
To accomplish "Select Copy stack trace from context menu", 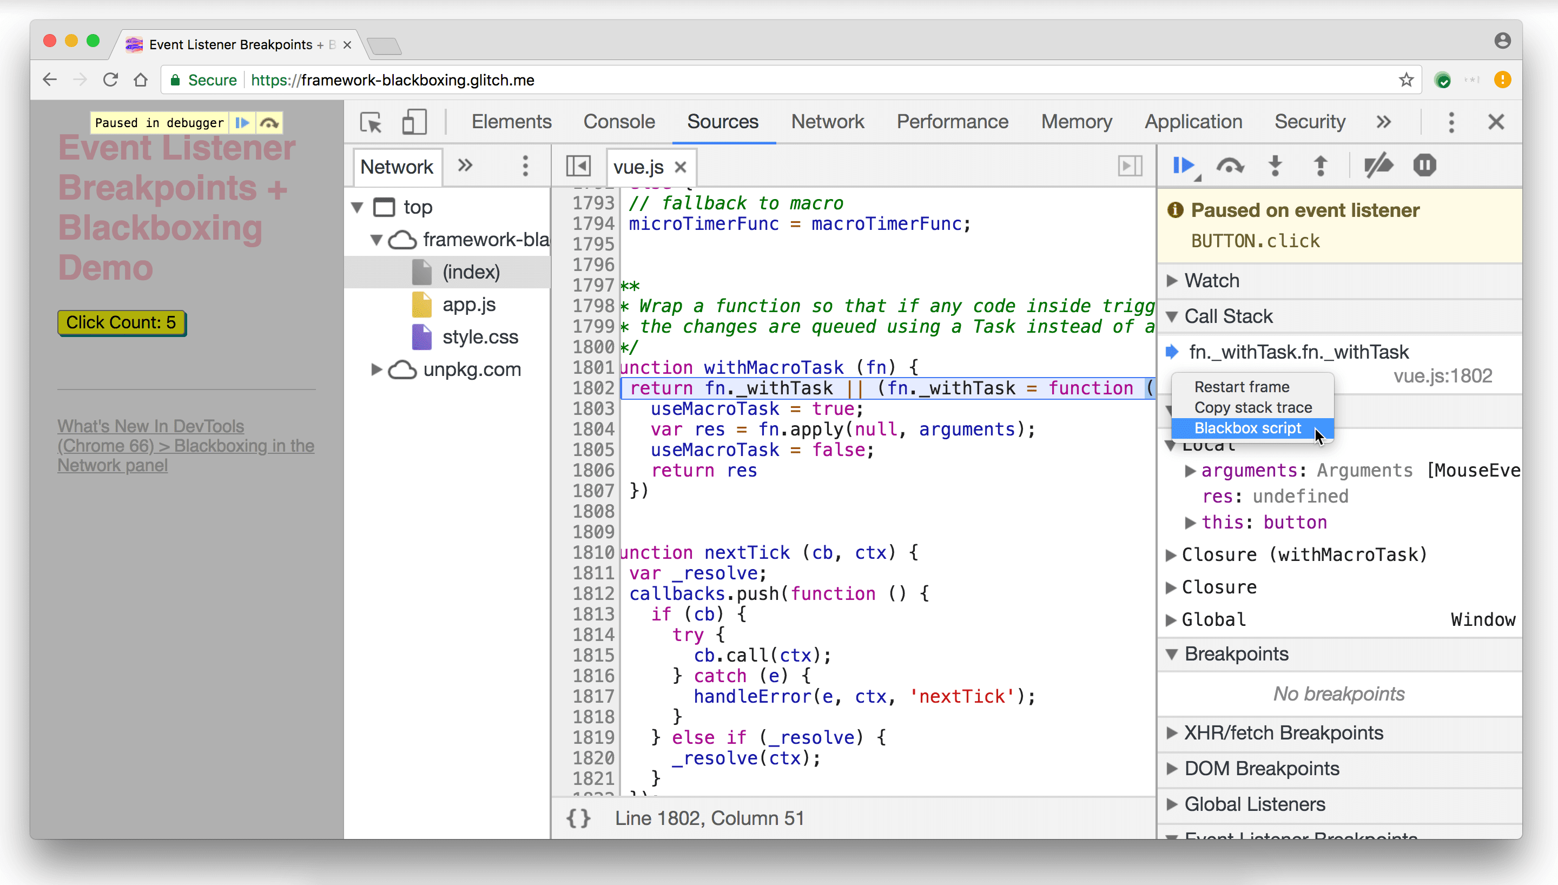I will (1253, 407).
